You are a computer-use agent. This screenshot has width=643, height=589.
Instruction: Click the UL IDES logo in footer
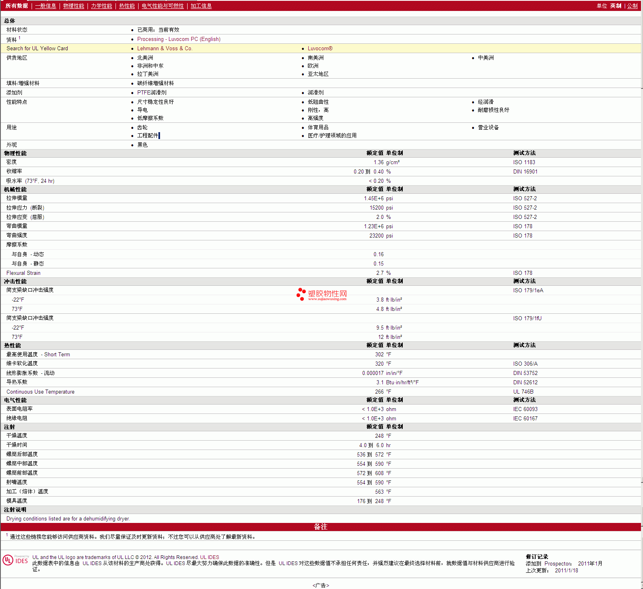(16, 560)
